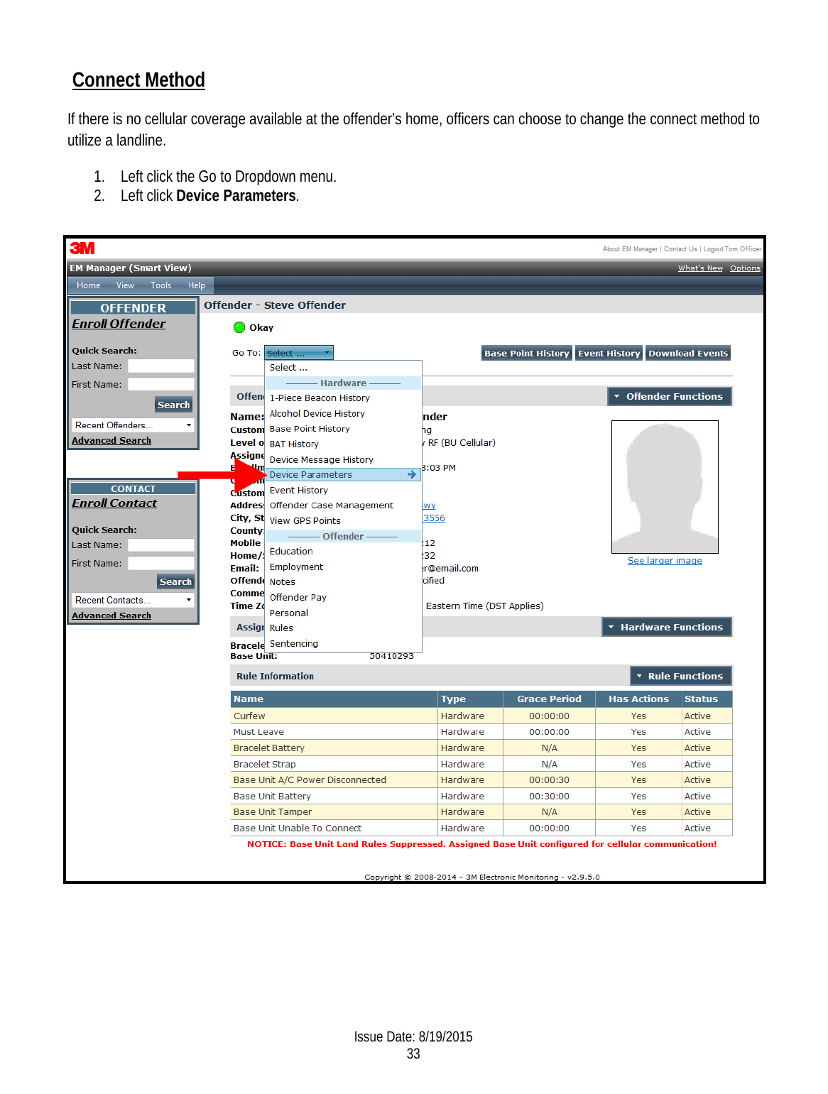Open the See larger image link
The width and height of the screenshot is (828, 1094).
click(665, 561)
